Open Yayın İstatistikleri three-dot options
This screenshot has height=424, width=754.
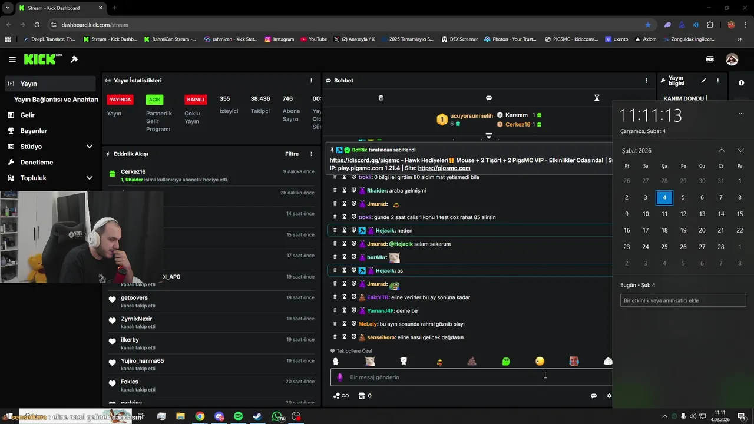(312, 80)
